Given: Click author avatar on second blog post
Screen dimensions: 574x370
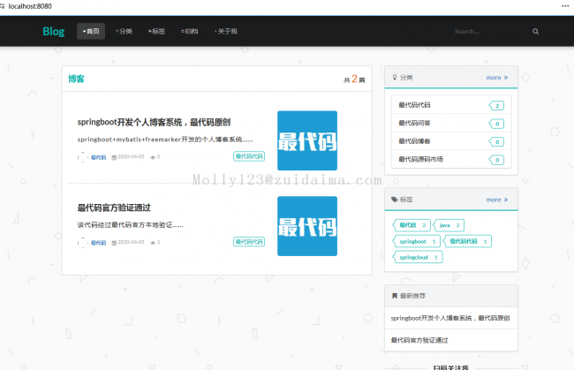Looking at the screenshot, I should pyautogui.click(x=82, y=242).
